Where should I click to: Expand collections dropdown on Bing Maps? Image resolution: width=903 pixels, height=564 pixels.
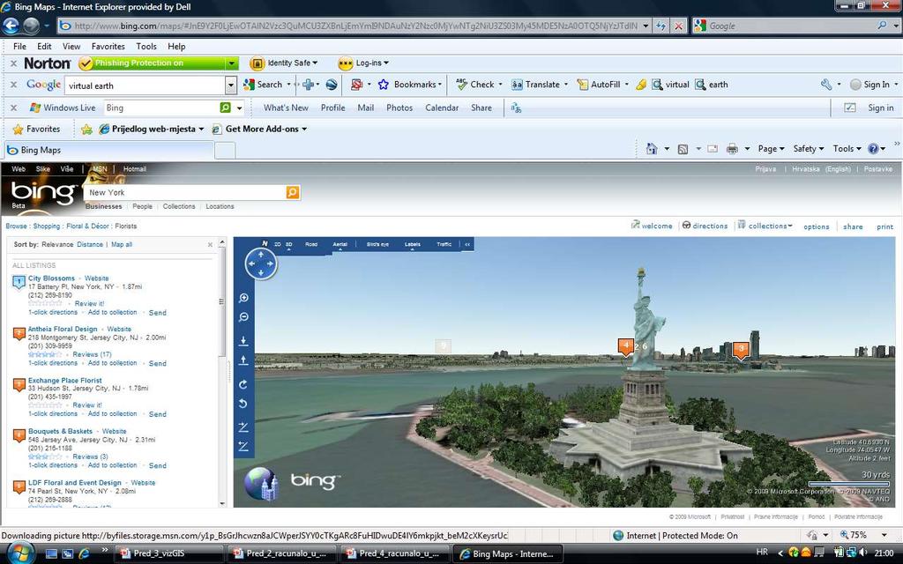click(x=790, y=226)
